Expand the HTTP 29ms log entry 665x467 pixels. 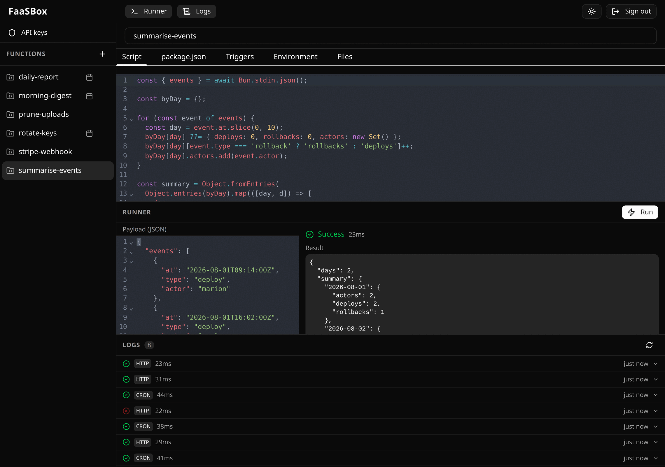pos(390,442)
